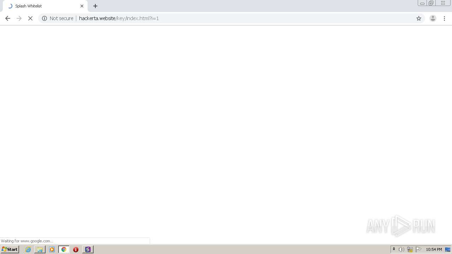452x254 pixels.
Task: Open the Chrome profile avatar menu
Action: pyautogui.click(x=433, y=18)
